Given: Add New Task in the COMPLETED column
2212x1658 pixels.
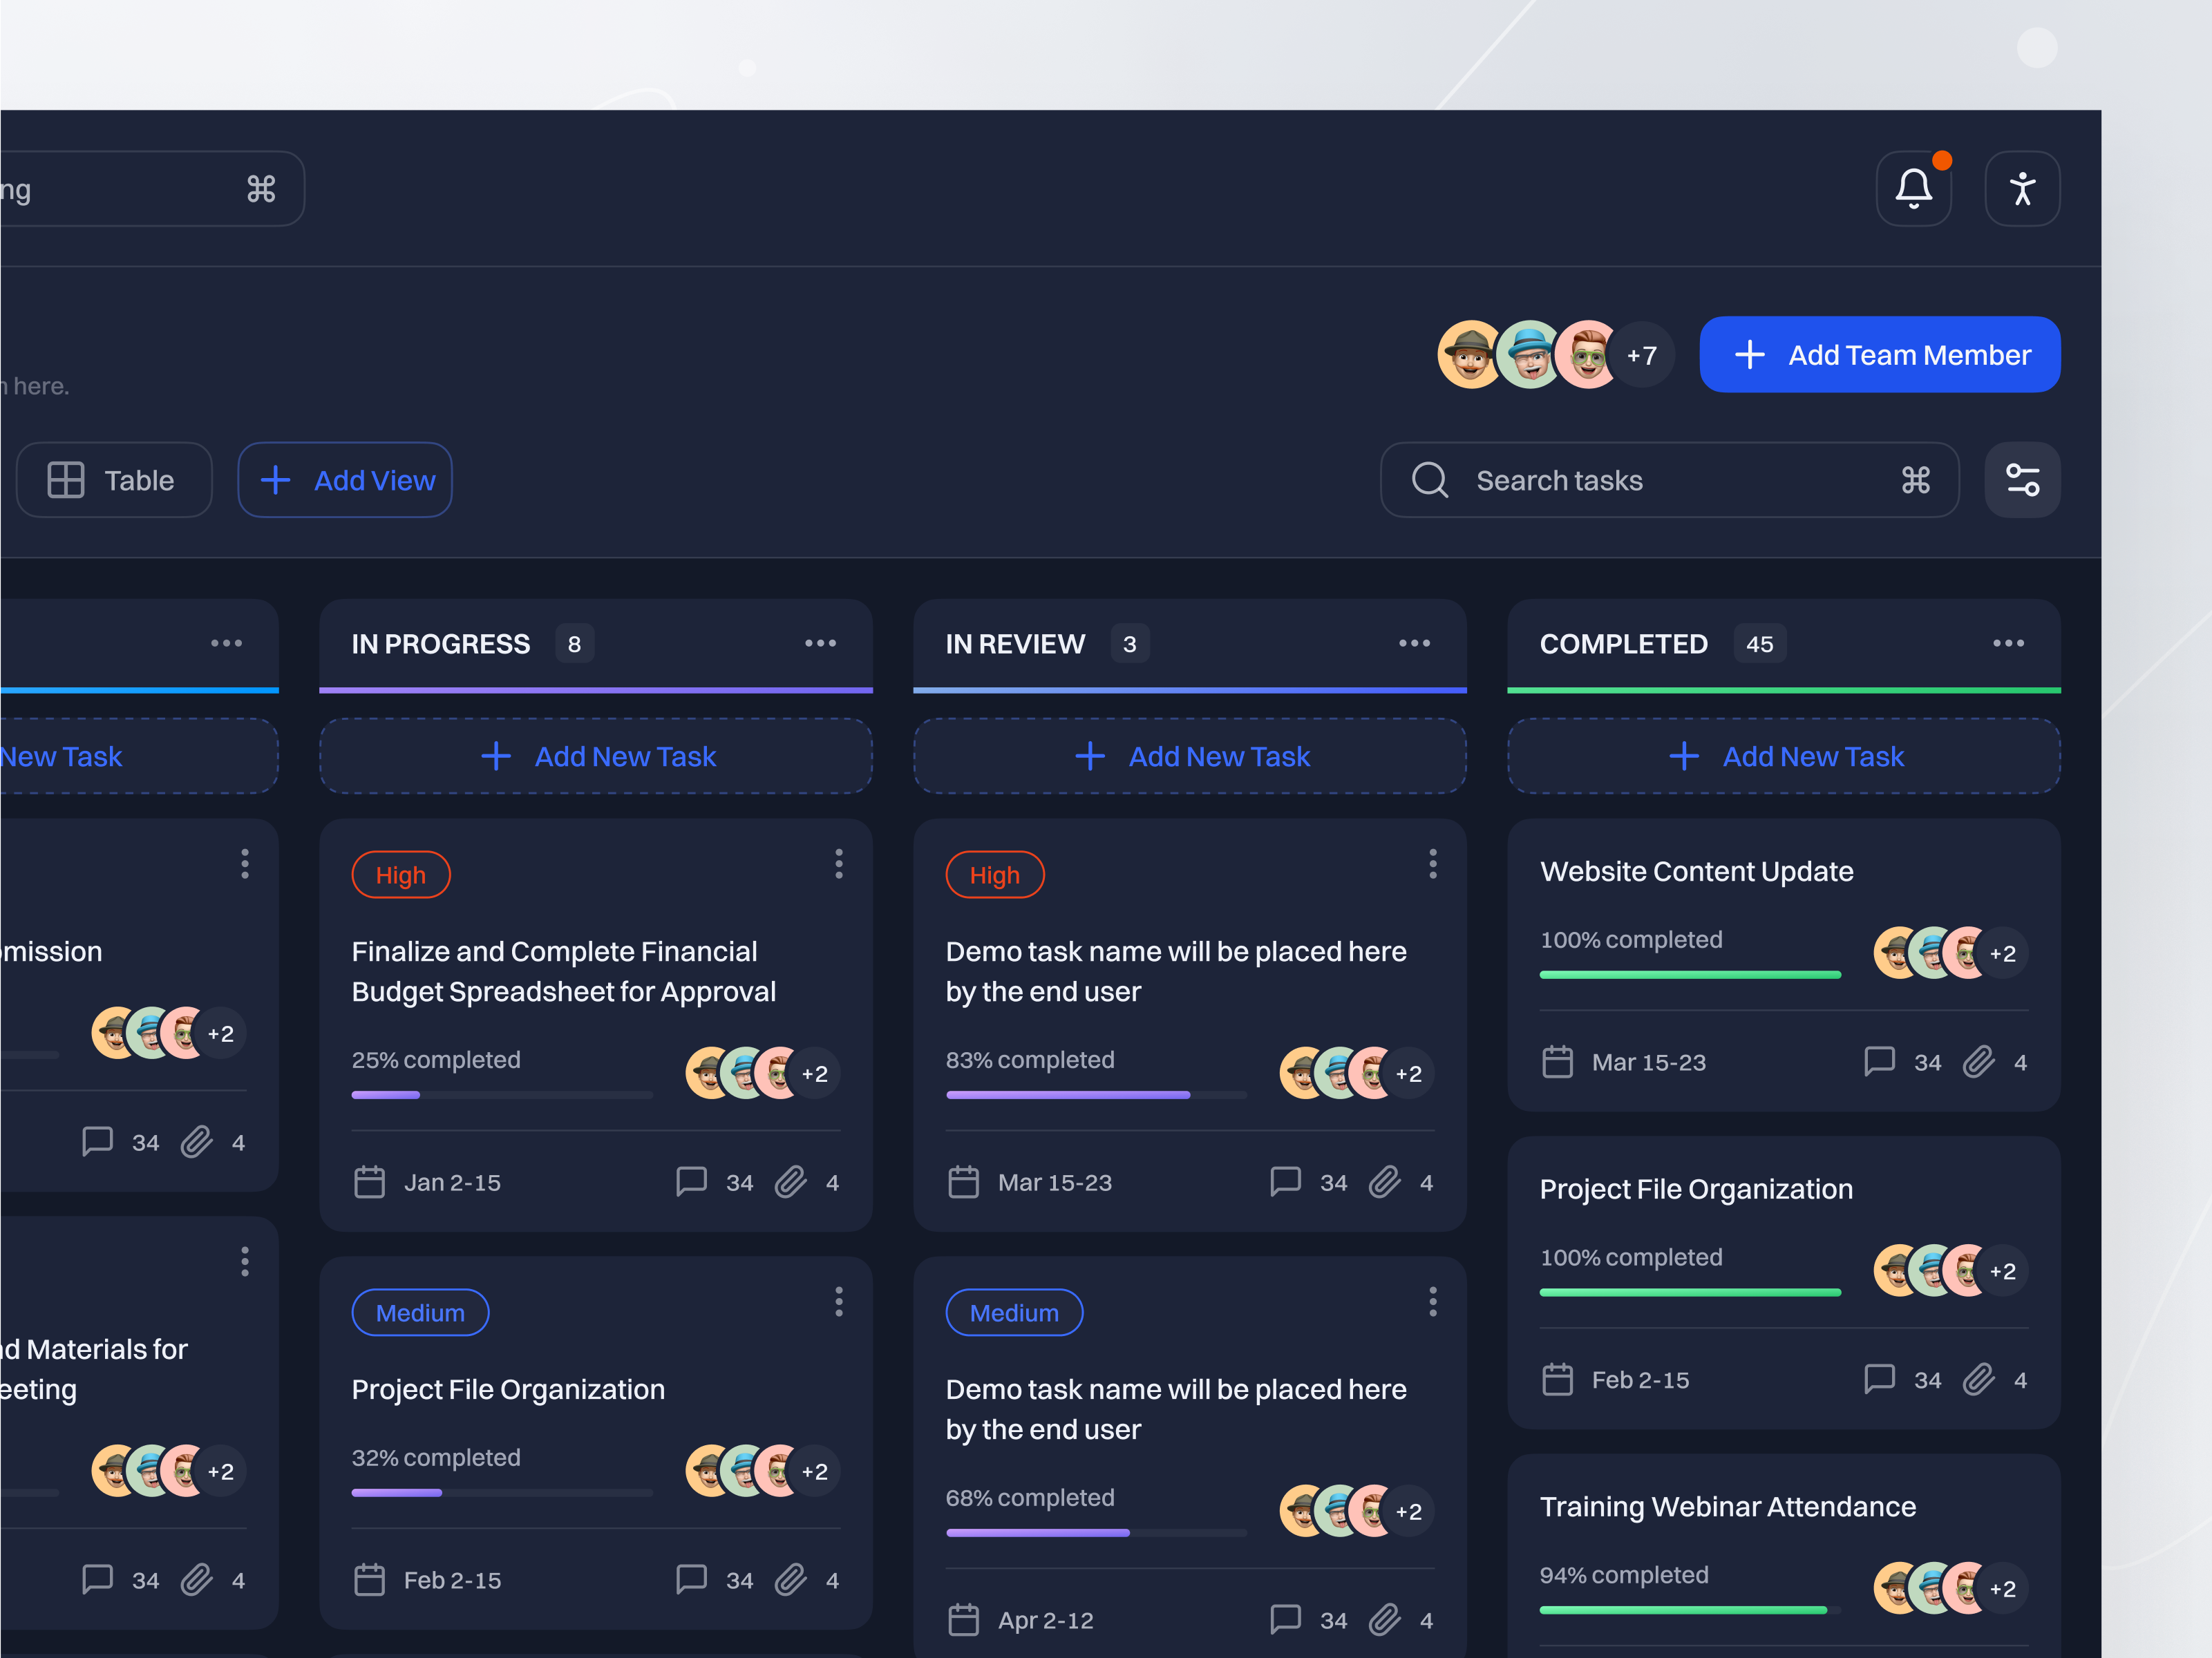Looking at the screenshot, I should pos(1784,756).
